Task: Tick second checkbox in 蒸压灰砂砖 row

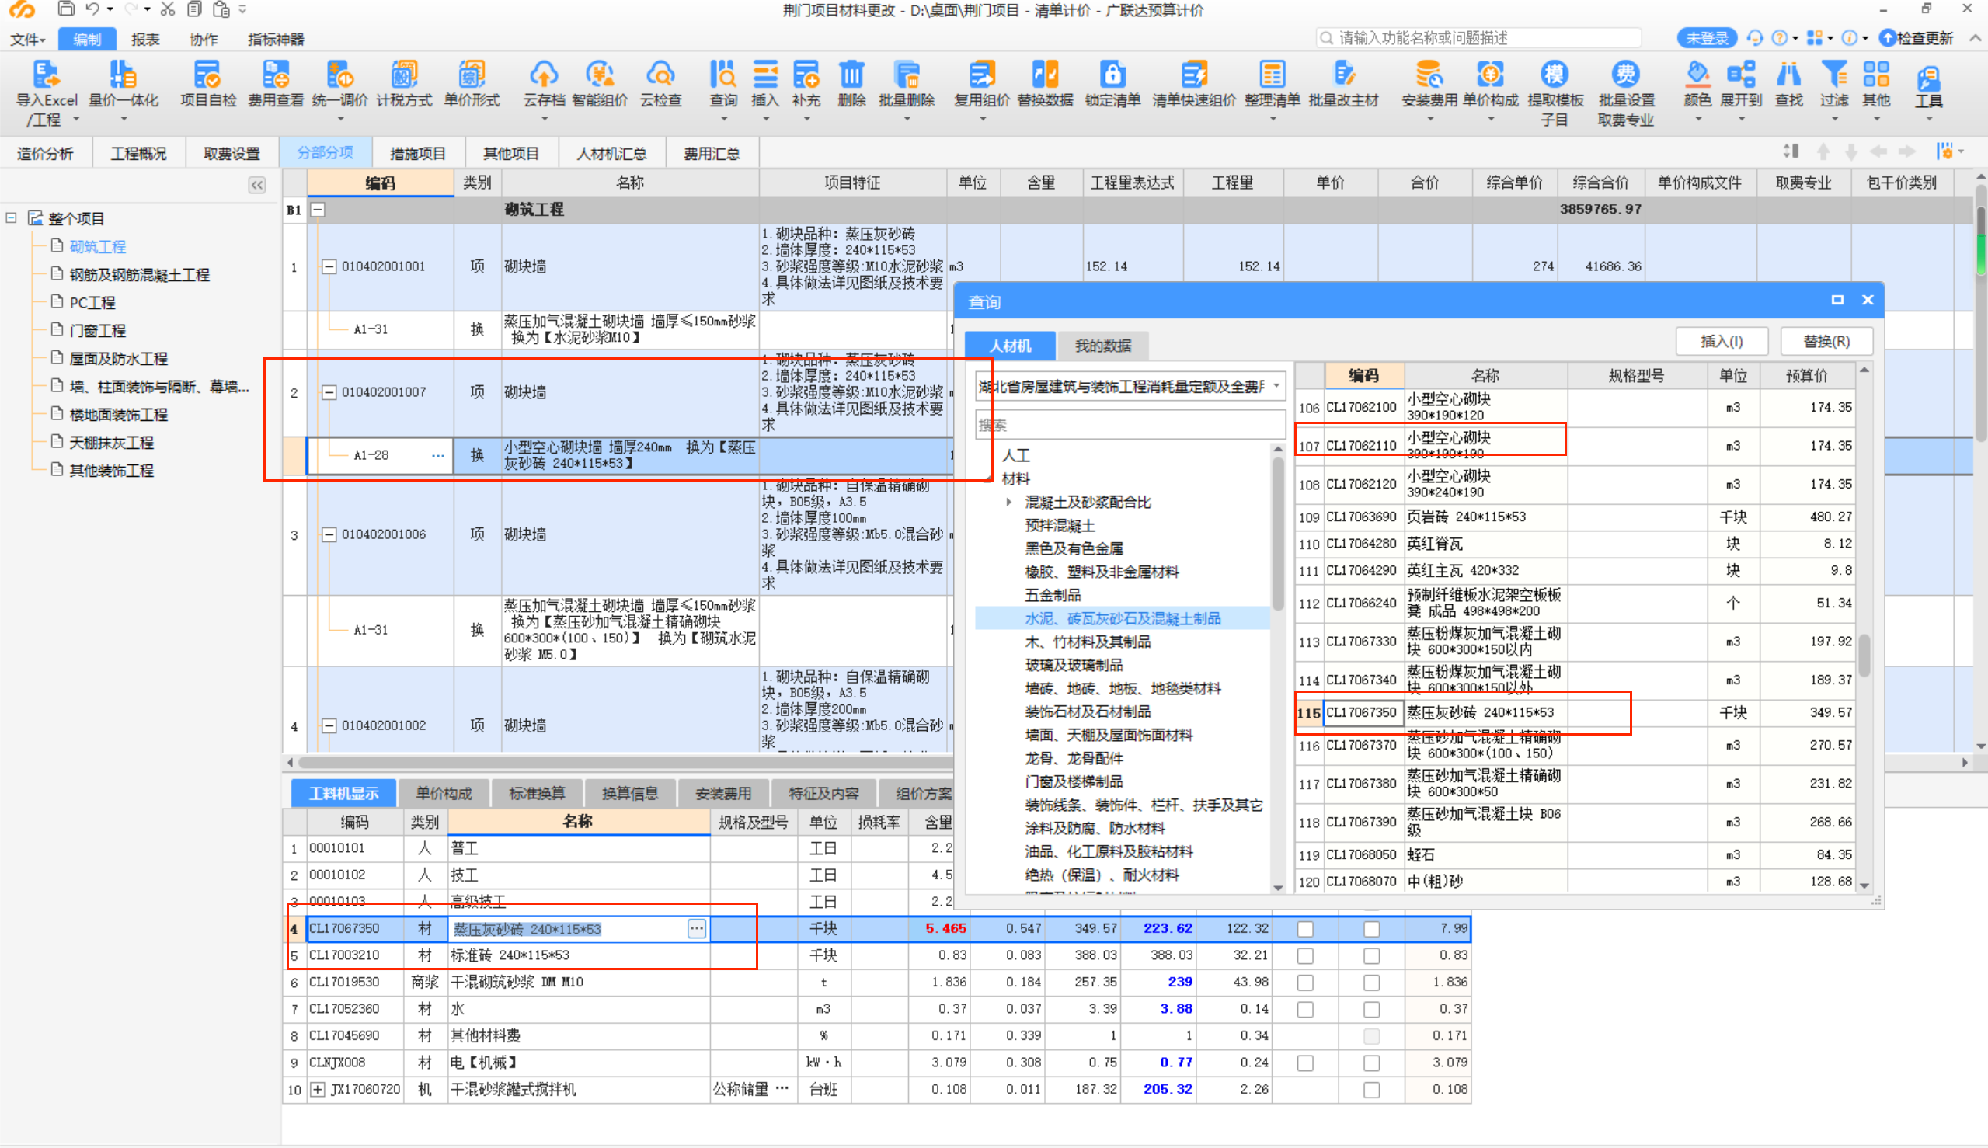Action: tap(1371, 929)
